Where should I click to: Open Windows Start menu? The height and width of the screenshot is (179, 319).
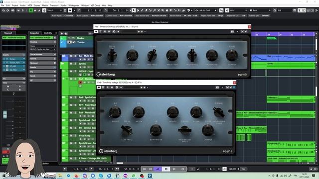point(4,176)
